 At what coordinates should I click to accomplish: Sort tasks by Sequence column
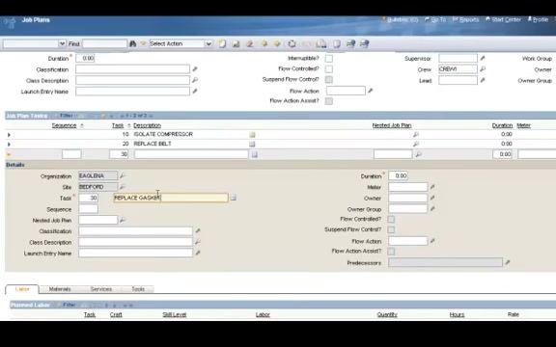click(64, 125)
